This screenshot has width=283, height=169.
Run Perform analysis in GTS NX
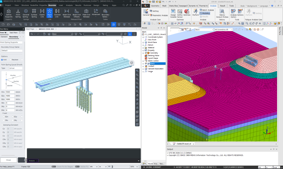pyautogui.click(x=195, y=13)
